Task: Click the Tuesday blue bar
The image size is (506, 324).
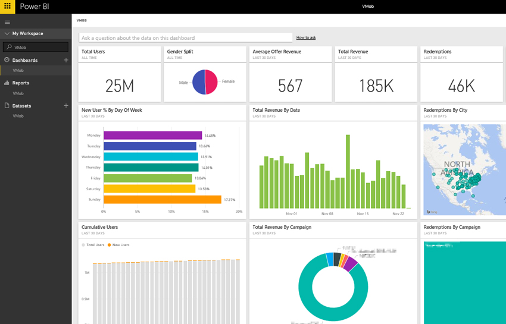Action: pos(150,146)
